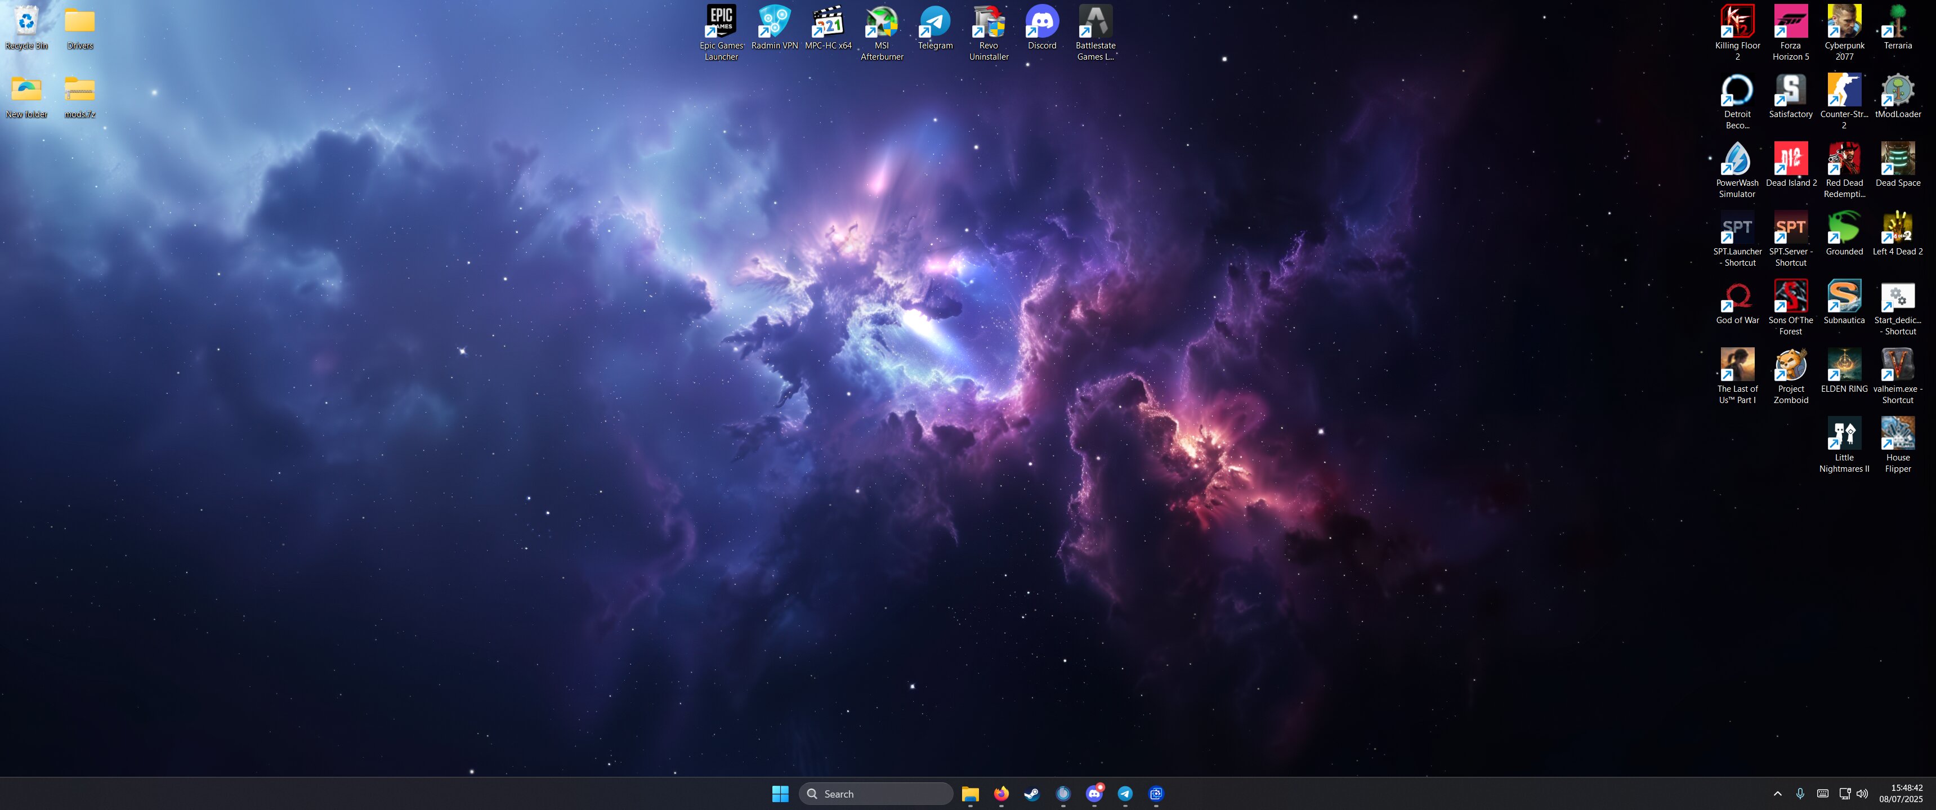The height and width of the screenshot is (810, 1936).
Task: Select the 'New folder' desktop icon
Action: point(26,96)
